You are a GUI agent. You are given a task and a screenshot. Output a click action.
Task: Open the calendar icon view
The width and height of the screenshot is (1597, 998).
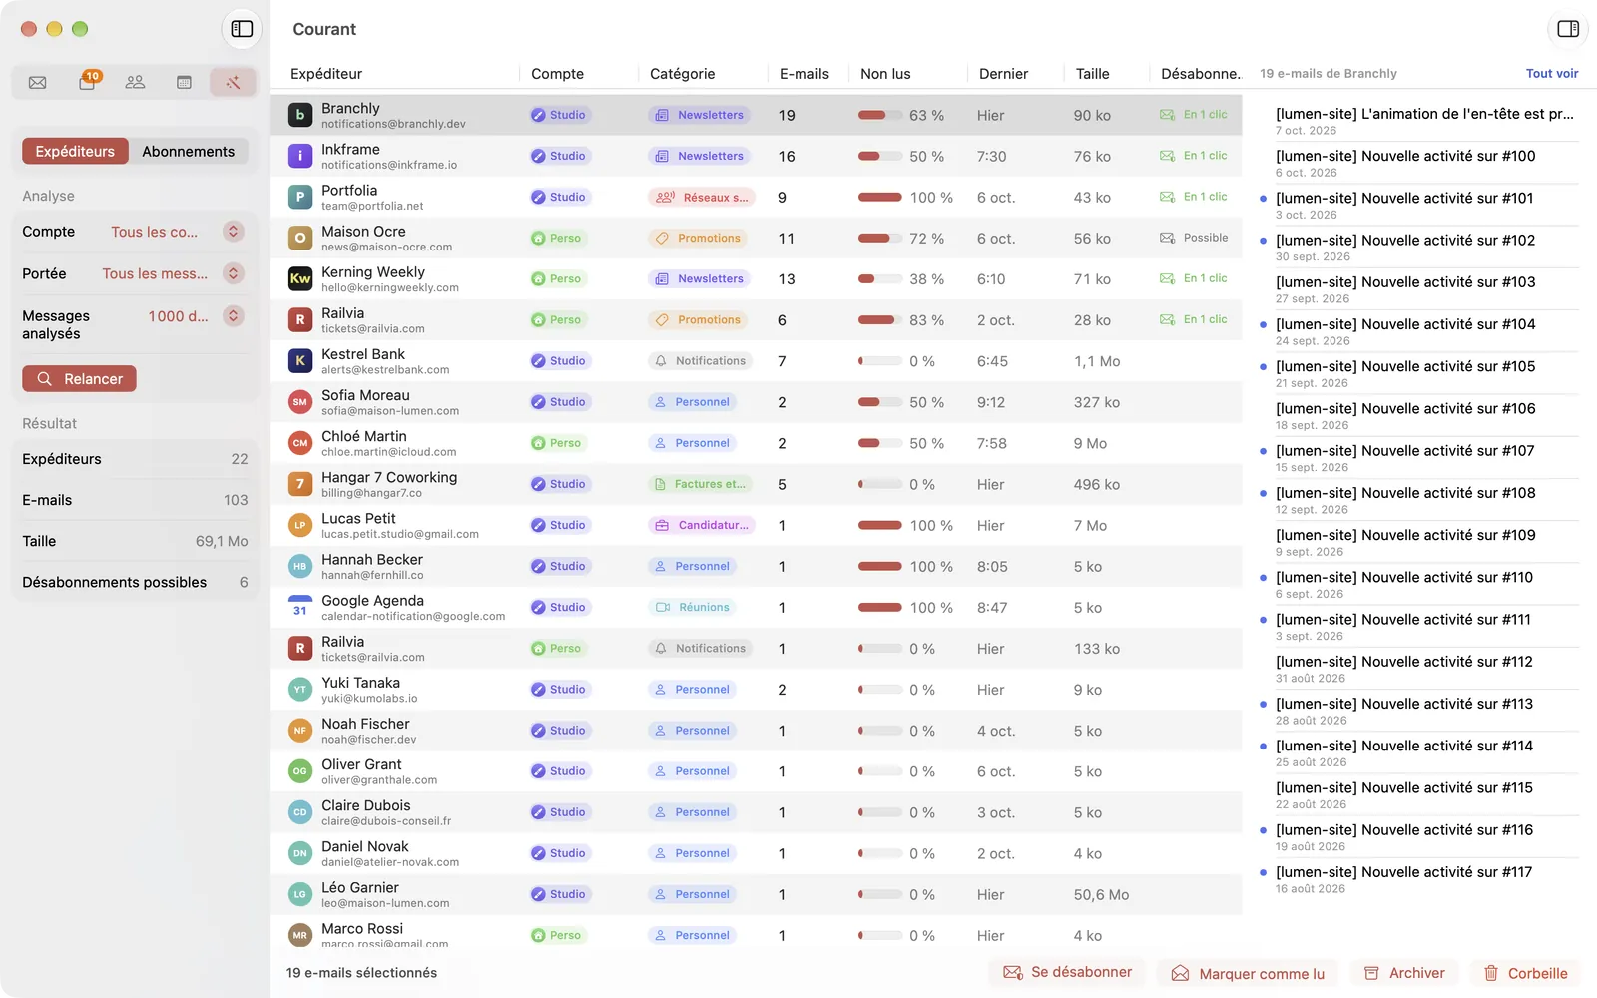point(184,82)
